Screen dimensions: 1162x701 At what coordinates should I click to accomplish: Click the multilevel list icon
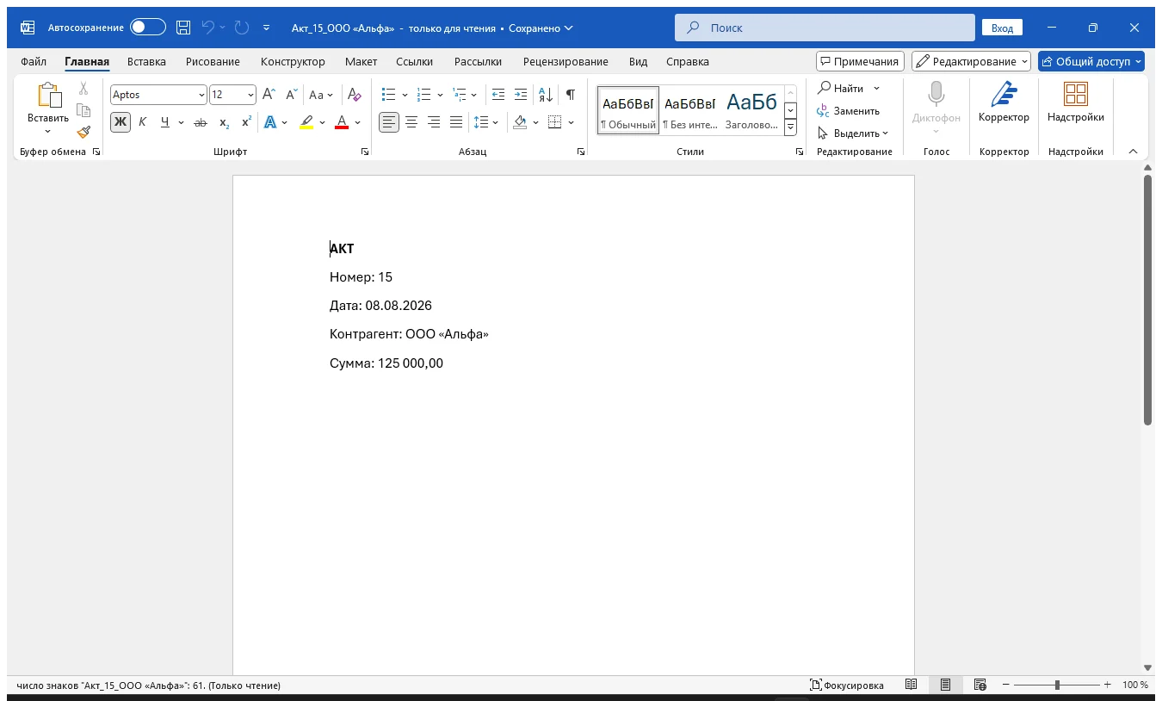tap(459, 95)
